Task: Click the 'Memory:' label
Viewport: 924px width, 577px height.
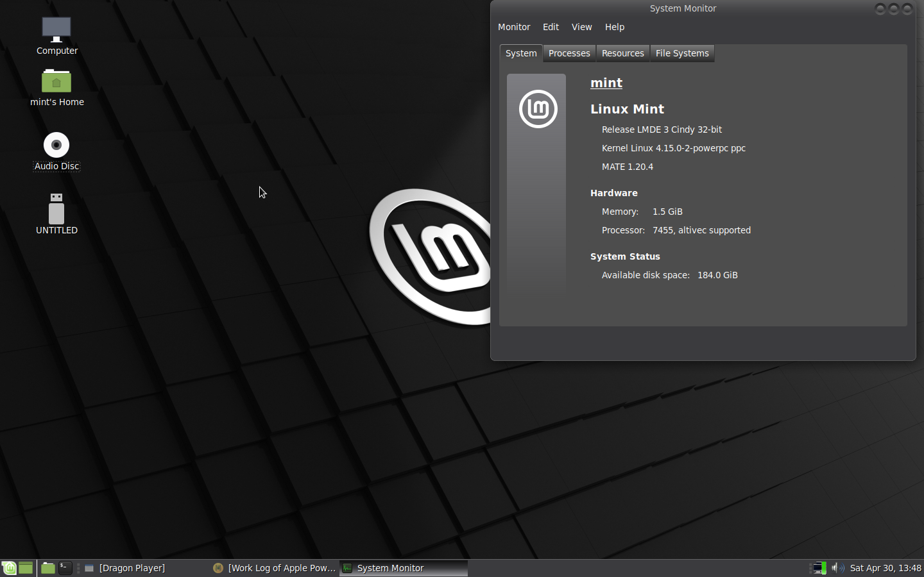Action: [x=620, y=212]
